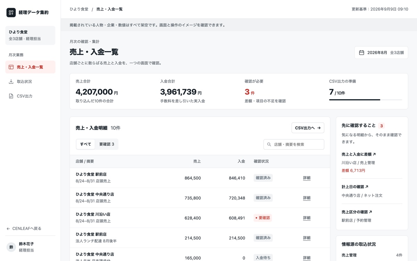This screenshot has height=261, width=417.
Task: Open the 売上・入金一覧 sidebar menu item
Action: (x=30, y=67)
